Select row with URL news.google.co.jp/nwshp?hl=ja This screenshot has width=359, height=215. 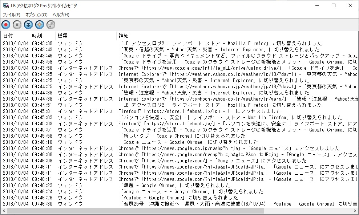pos(179,148)
